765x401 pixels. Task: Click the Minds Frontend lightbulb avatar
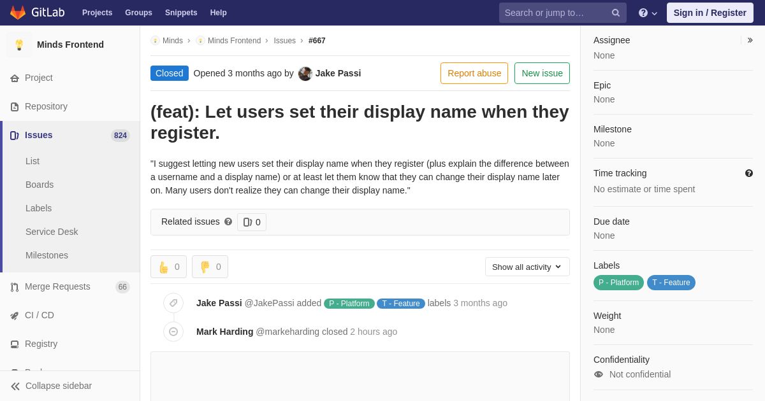(19, 45)
